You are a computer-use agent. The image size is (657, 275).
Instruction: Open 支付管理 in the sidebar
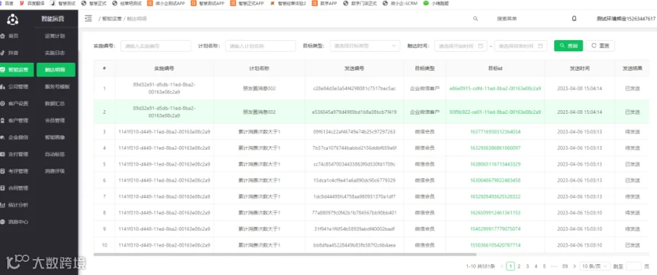[18, 155]
